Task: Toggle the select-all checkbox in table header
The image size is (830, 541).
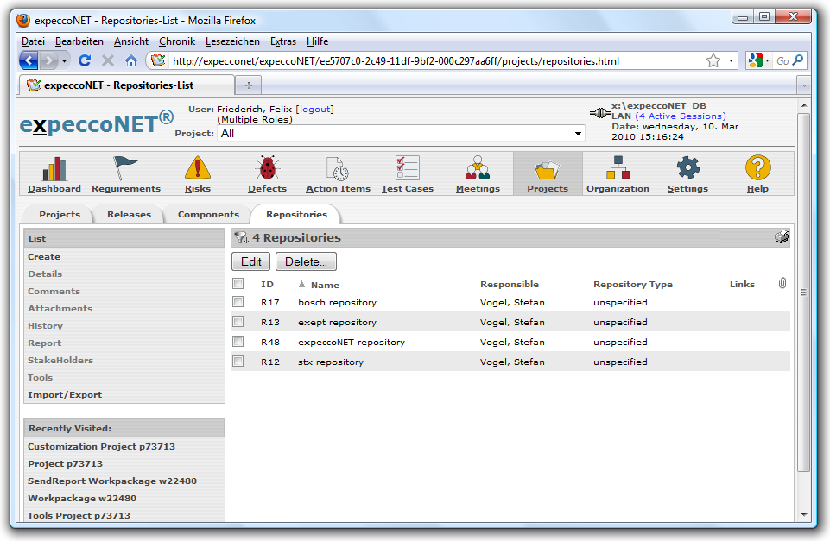Action: pyautogui.click(x=238, y=284)
